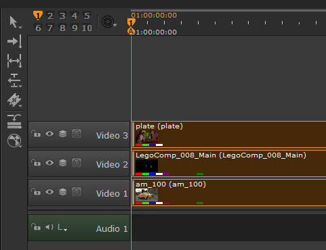
Task: Switch to timeline view tab 10
Action: [87, 28]
